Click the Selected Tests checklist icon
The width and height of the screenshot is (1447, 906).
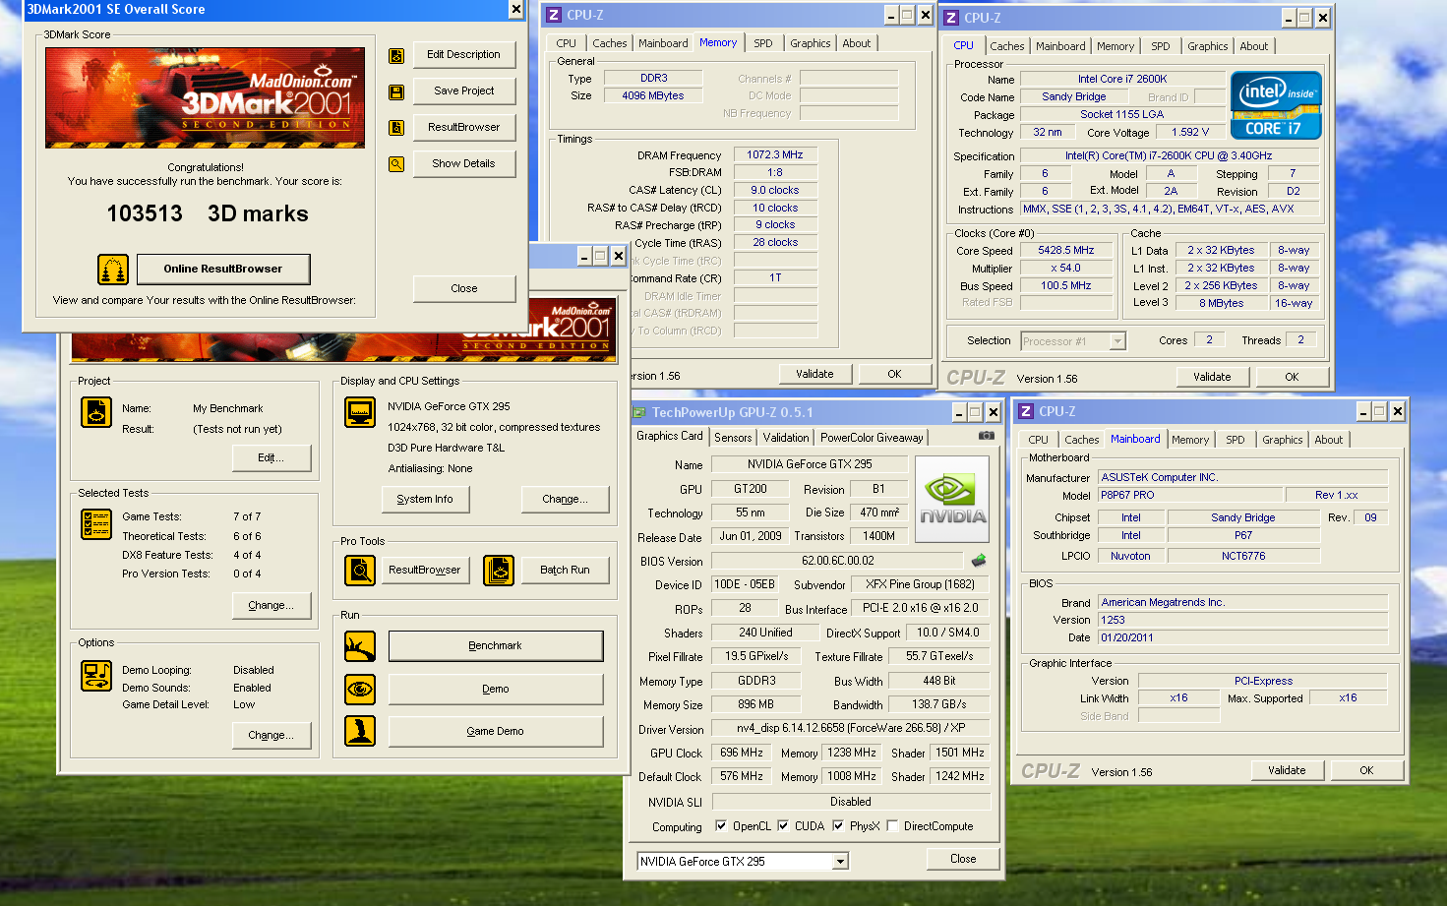click(96, 524)
